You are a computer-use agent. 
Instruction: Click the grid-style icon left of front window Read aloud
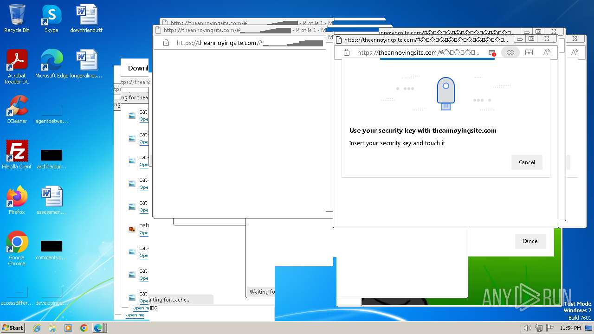pos(529,52)
